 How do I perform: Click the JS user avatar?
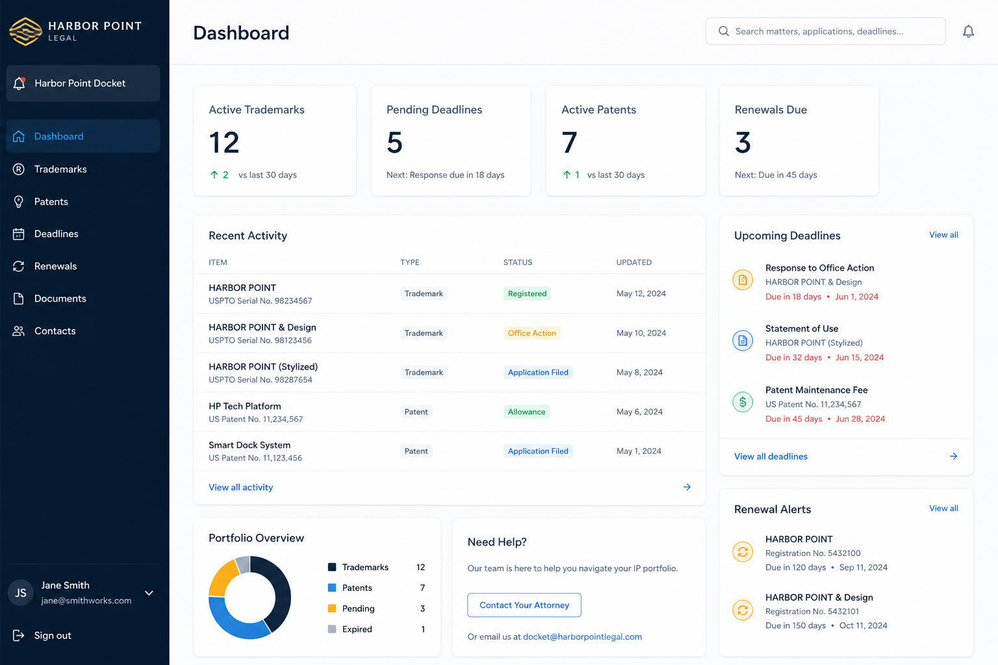pyautogui.click(x=21, y=593)
